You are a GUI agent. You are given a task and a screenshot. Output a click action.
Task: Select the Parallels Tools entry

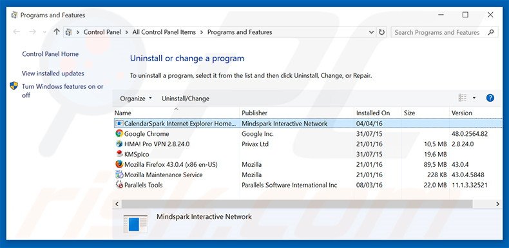pyautogui.click(x=308, y=185)
